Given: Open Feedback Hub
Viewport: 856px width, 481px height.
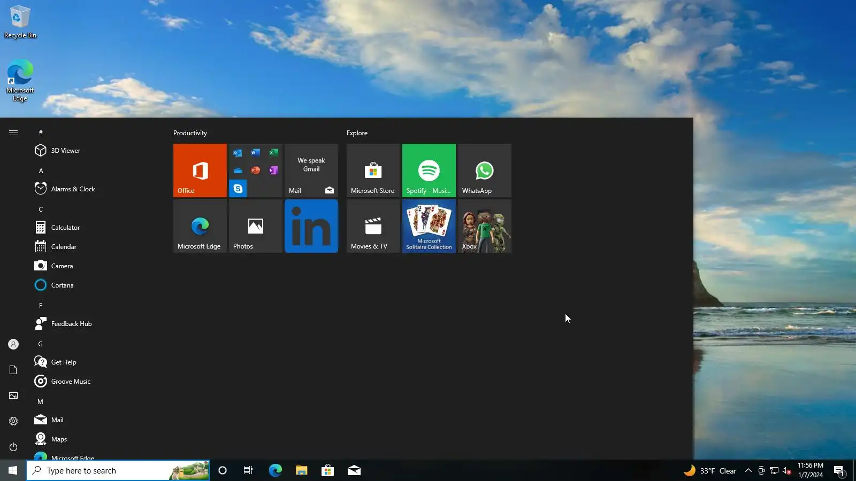Looking at the screenshot, I should (96, 324).
